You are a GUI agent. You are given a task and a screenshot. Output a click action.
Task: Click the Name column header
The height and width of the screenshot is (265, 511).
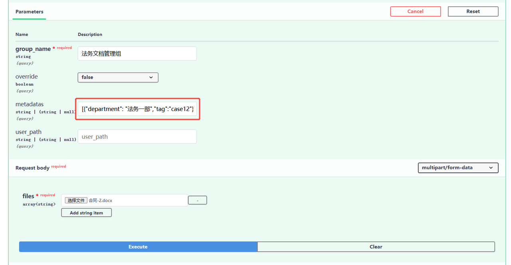pyautogui.click(x=22, y=35)
